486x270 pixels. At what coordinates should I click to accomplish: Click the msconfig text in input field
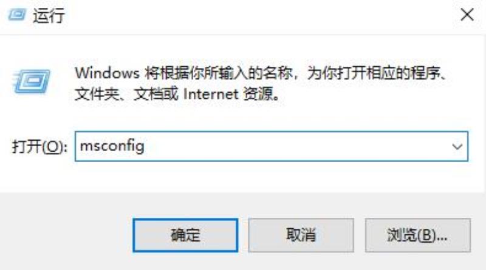pos(112,146)
